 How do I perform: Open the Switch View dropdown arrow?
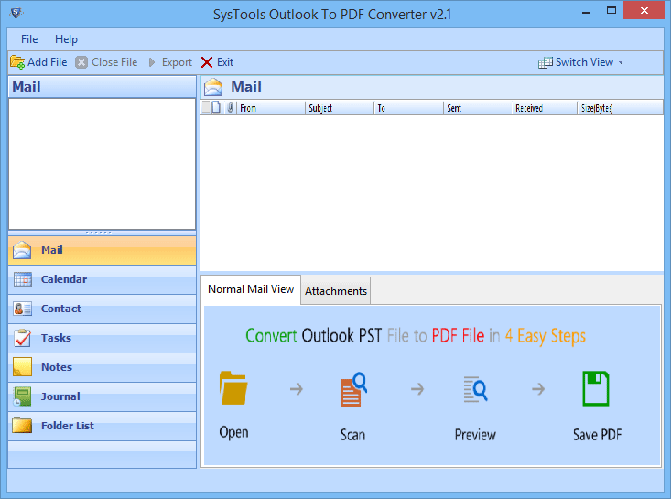621,63
